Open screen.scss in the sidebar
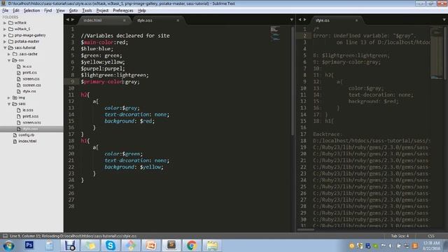 (31, 123)
